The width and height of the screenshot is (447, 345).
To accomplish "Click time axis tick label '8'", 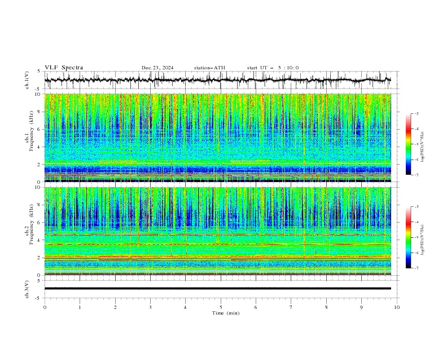I will pos(326,307).
